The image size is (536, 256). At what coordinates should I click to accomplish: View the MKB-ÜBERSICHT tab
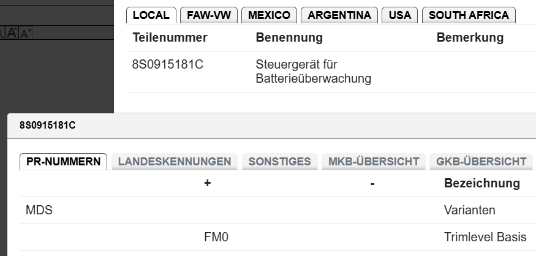pyautogui.click(x=374, y=162)
